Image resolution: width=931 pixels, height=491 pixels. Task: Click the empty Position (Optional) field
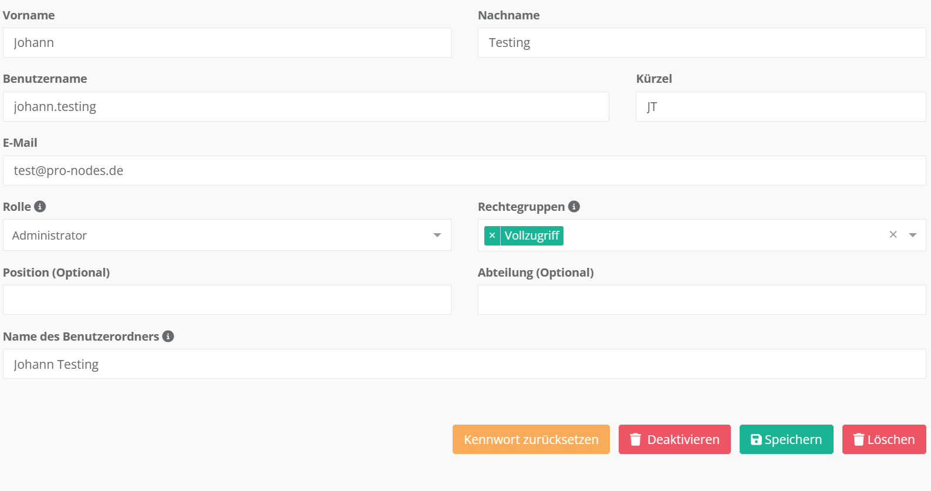coord(227,300)
